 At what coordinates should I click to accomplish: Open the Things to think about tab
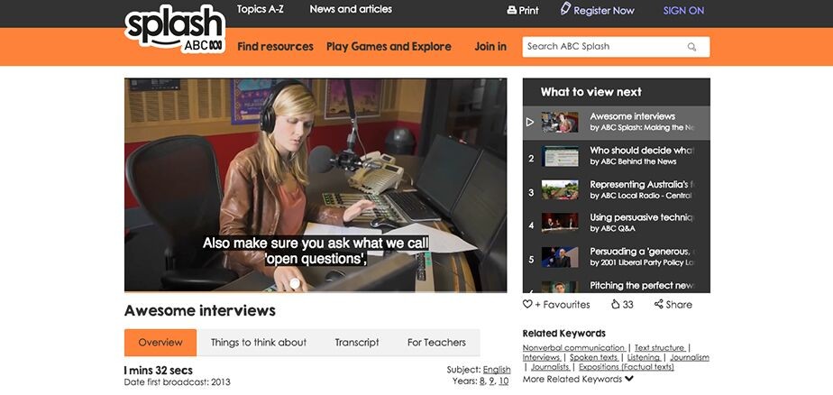pyautogui.click(x=259, y=343)
